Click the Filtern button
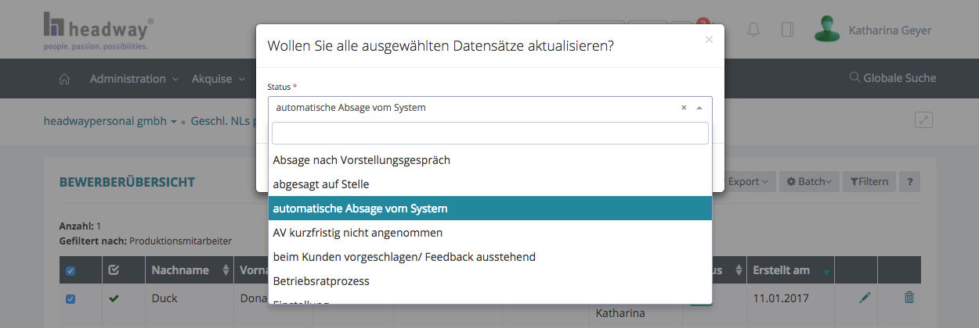This screenshot has height=328, width=979. (x=869, y=181)
